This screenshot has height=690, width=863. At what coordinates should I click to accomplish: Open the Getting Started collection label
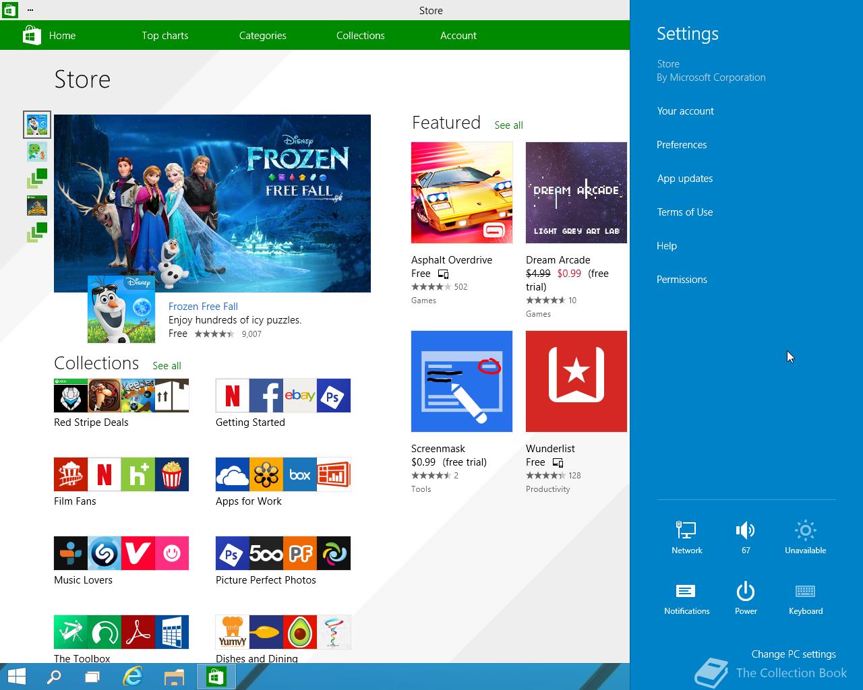tap(250, 422)
